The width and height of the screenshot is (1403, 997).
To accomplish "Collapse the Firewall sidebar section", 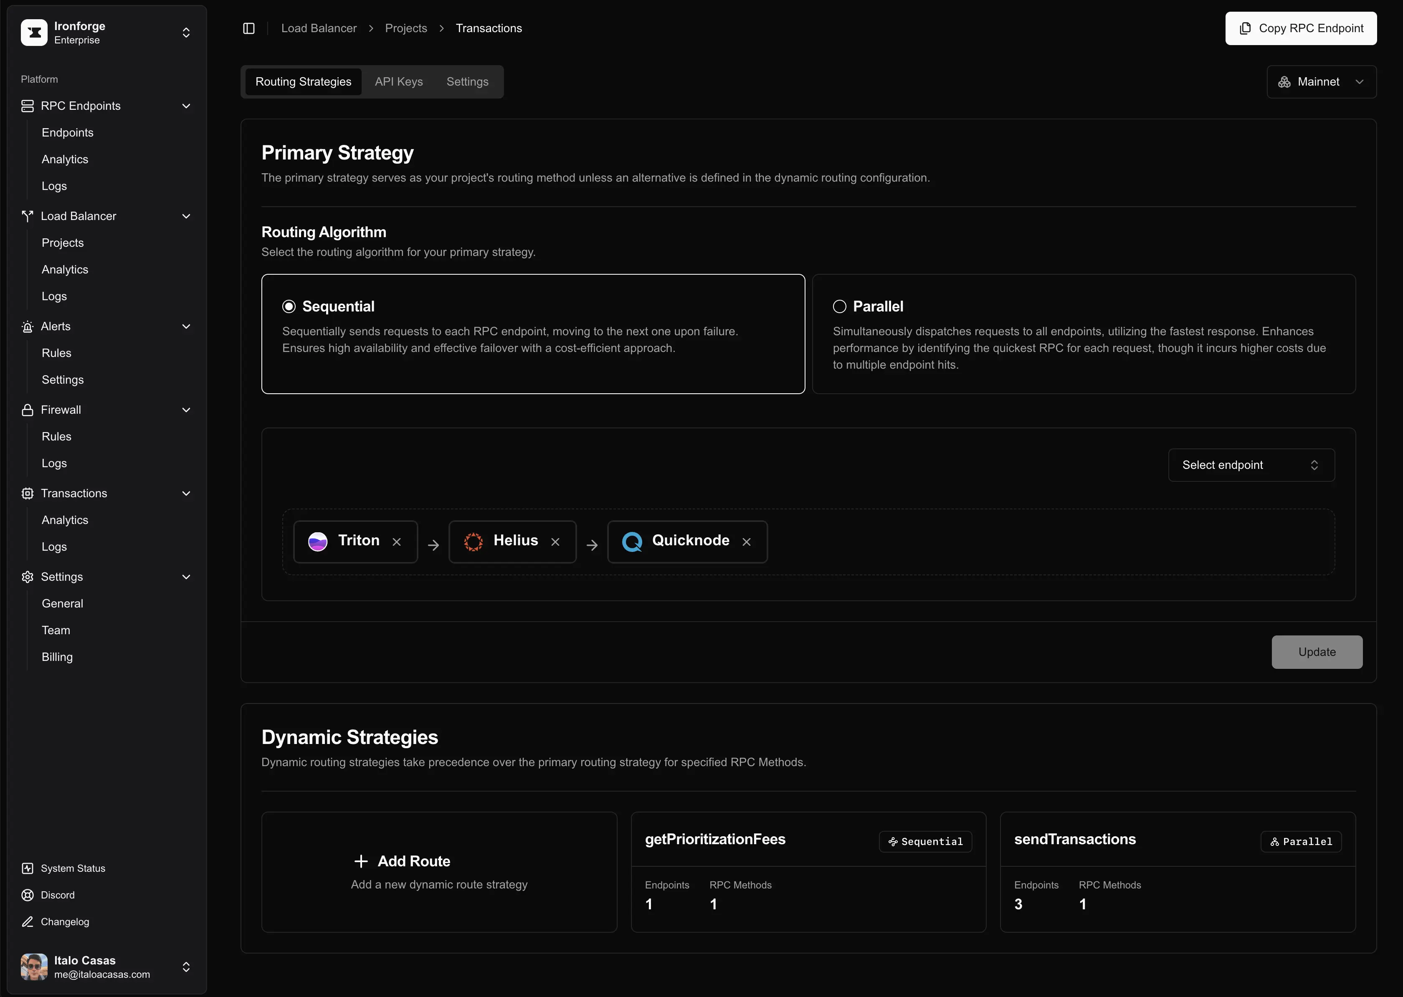I will click(186, 410).
